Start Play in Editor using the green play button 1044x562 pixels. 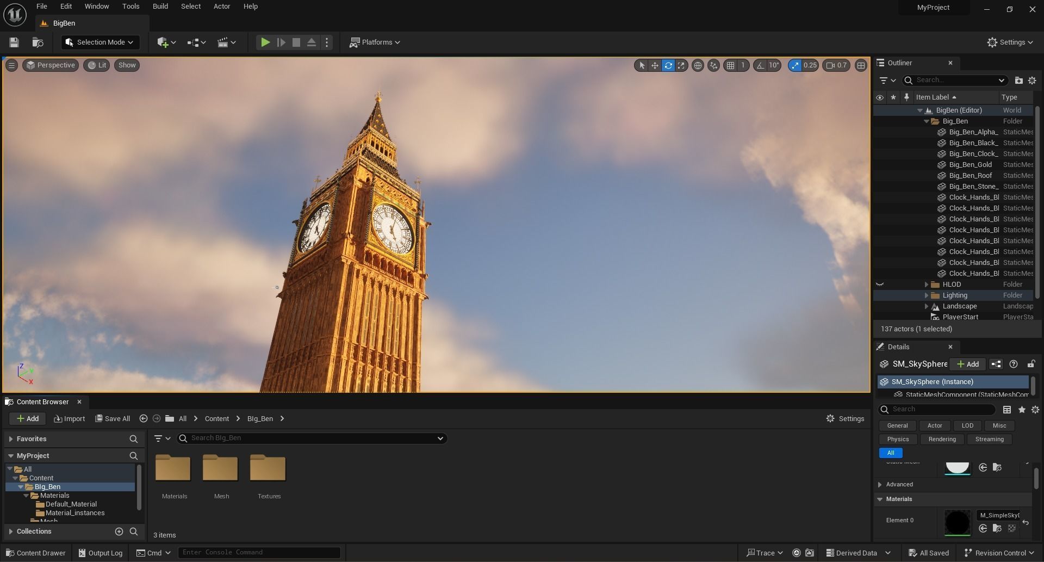(265, 42)
